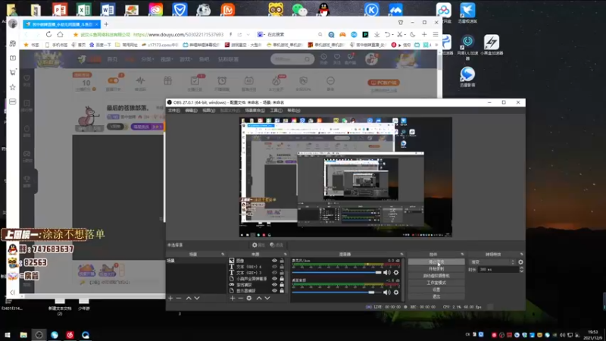Hide the 显示器捕获 source
Screen dimensions: 606x341
(274, 290)
